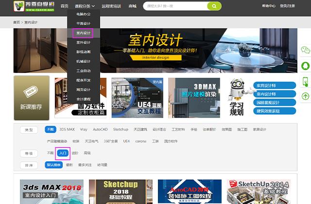This screenshot has width=311, height=204.
Task: Click the mobile phone floating icon
Action: (305, 82)
